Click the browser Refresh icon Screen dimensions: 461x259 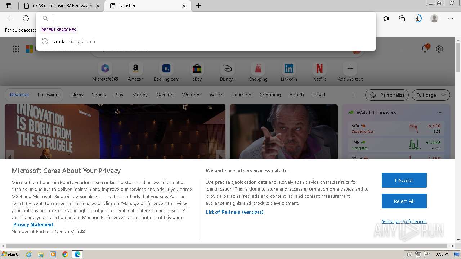[26, 18]
